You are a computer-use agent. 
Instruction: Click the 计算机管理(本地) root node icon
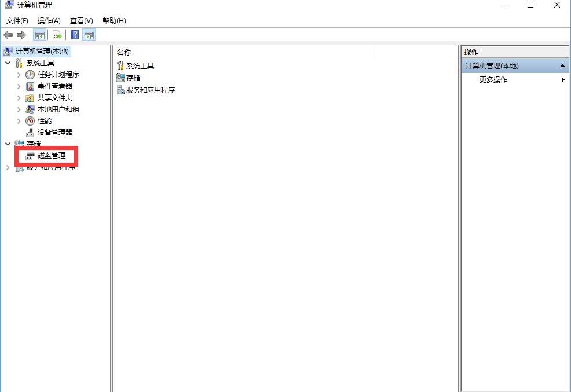pos(8,52)
